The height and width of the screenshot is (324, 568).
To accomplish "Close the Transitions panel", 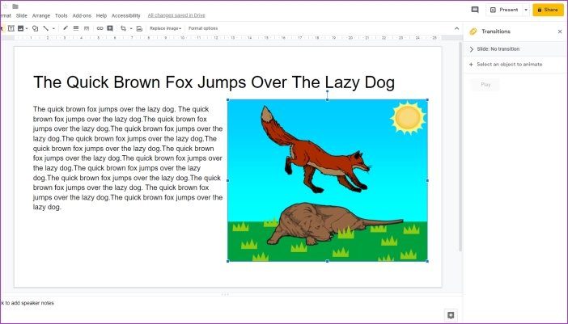I will pyautogui.click(x=560, y=32).
